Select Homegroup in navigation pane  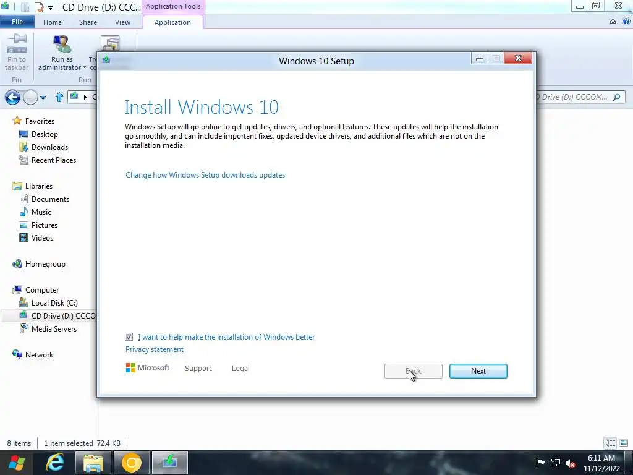[45, 263]
